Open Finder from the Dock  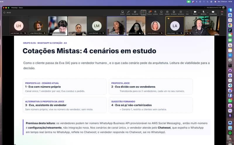point(230,10)
